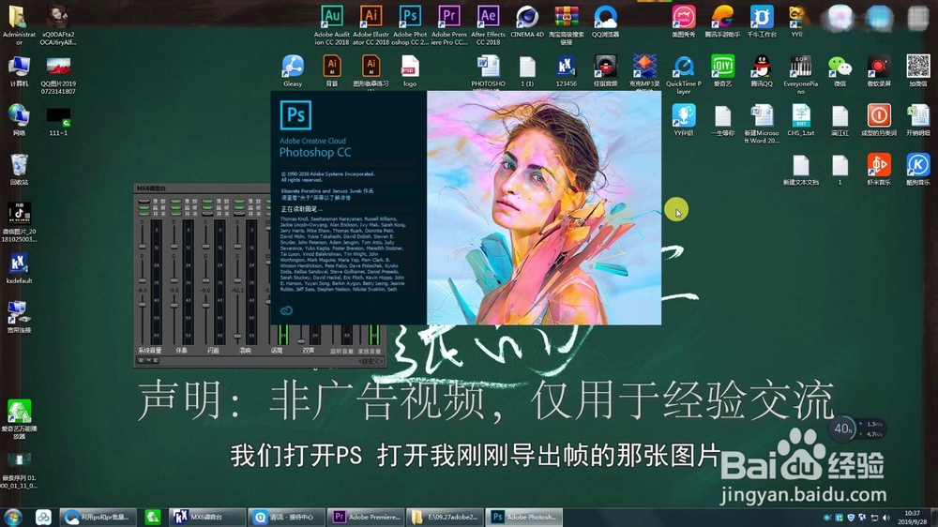The height and width of the screenshot is (527, 938).
Task: Toggle 监听 indicator on 系统音量 mixer channel
Action: click(144, 207)
